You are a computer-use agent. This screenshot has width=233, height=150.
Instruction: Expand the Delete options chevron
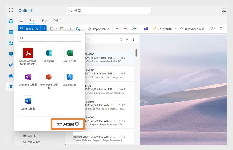click(x=56, y=29)
